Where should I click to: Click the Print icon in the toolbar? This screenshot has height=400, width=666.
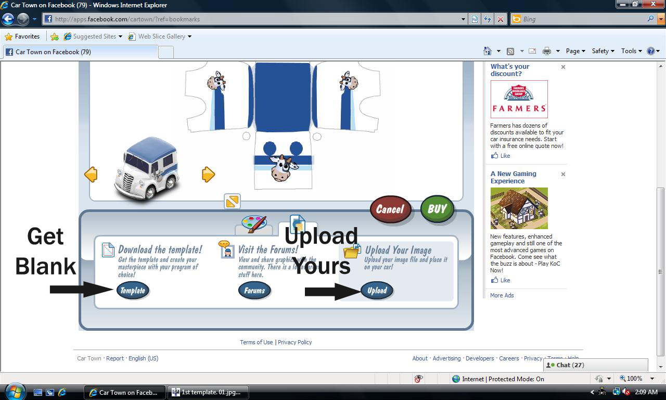tap(546, 51)
